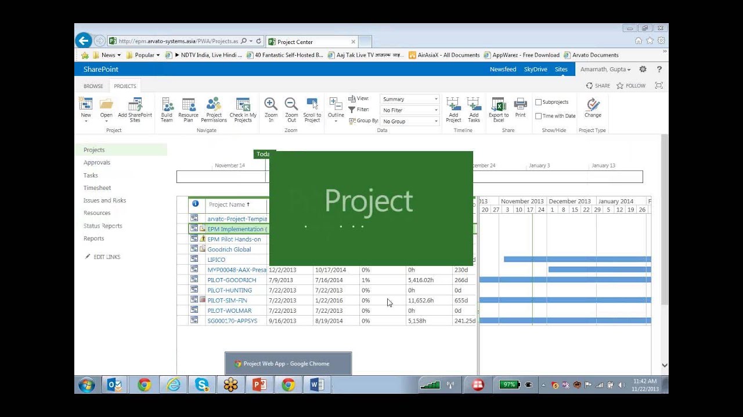Enable the Subprojects checkbox
Viewport: 743px width, 417px height.
click(538, 102)
